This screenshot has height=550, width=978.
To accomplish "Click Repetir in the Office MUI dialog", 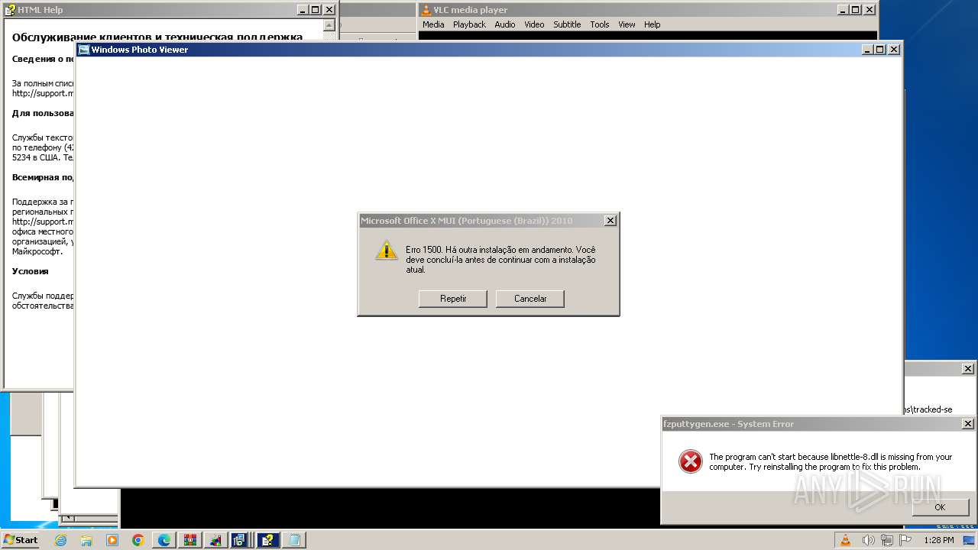I will pyautogui.click(x=453, y=299).
